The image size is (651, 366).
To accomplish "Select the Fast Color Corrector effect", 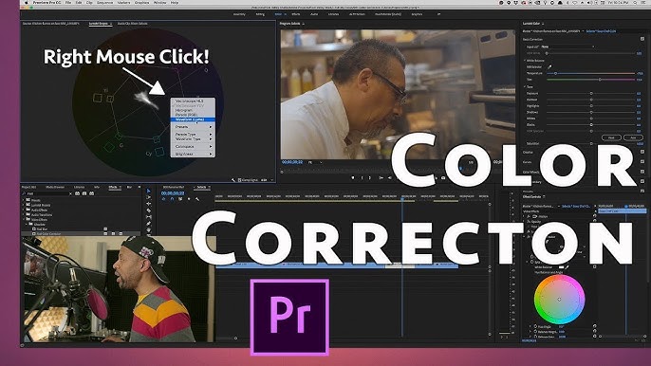I will 48,234.
